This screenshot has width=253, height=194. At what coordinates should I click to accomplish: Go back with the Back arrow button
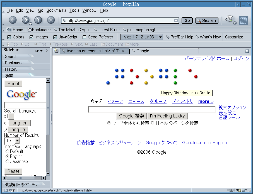(x=13, y=20)
